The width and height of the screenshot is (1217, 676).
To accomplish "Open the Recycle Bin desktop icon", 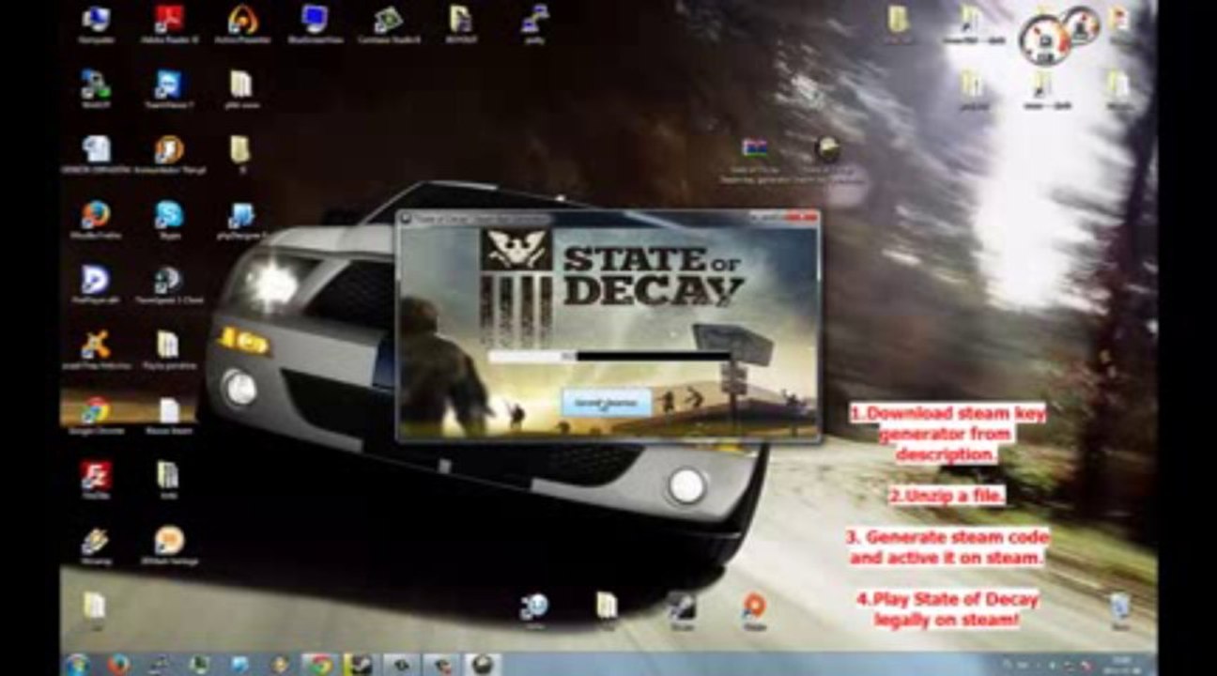I will pos(1119,610).
